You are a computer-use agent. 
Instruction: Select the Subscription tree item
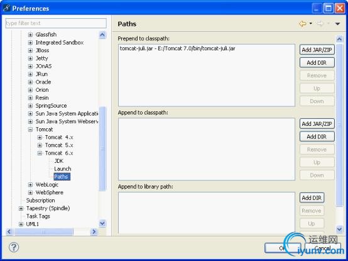point(40,201)
